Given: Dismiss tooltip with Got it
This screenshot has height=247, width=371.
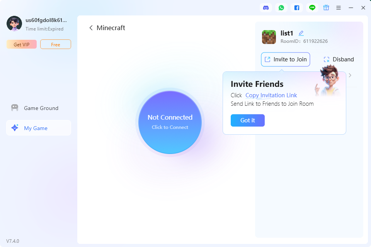Looking at the screenshot, I should 247,120.
